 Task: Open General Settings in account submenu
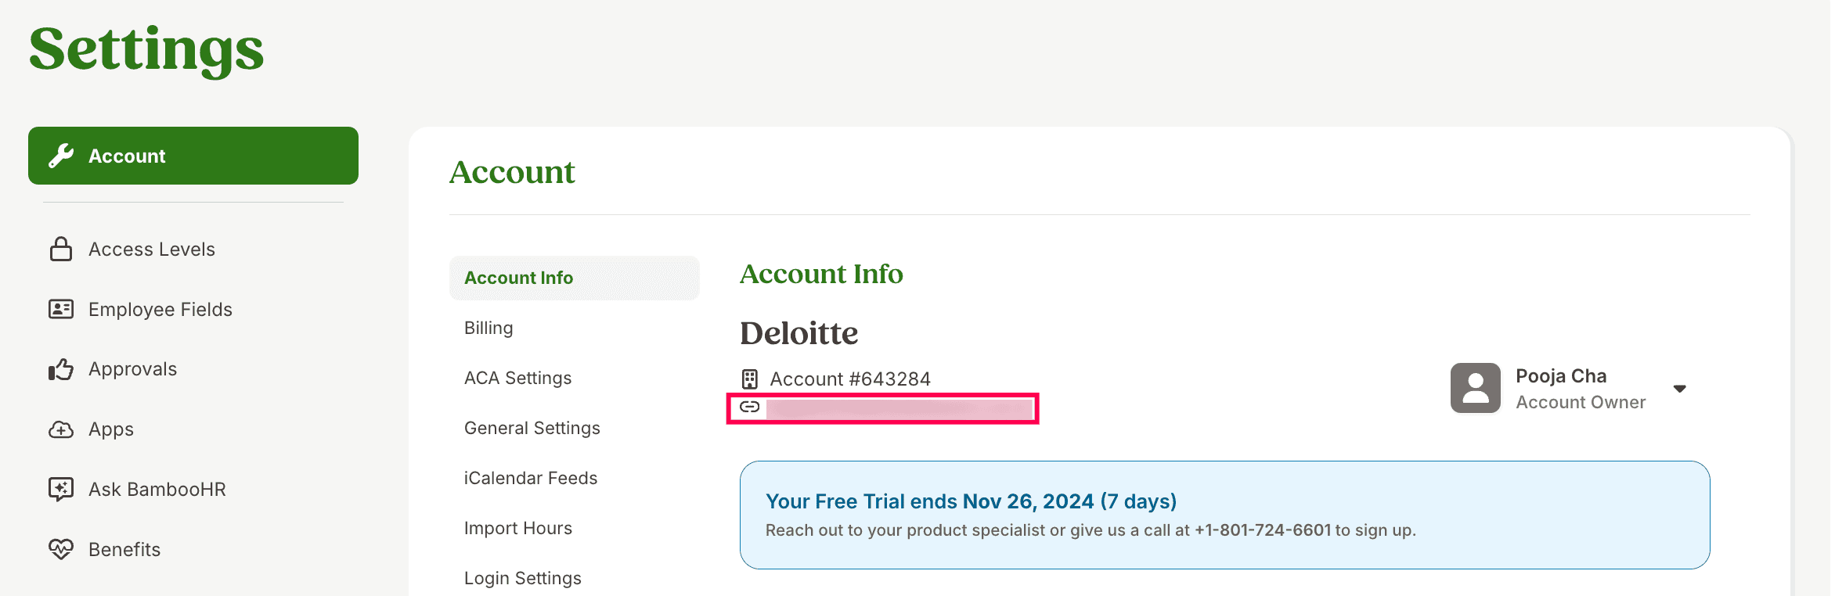click(532, 428)
